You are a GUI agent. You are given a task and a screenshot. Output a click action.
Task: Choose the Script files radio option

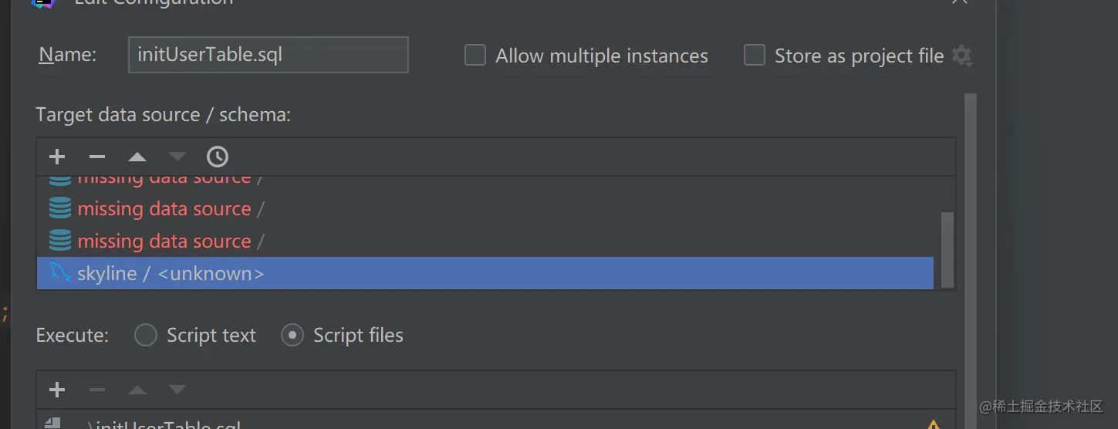click(x=292, y=335)
